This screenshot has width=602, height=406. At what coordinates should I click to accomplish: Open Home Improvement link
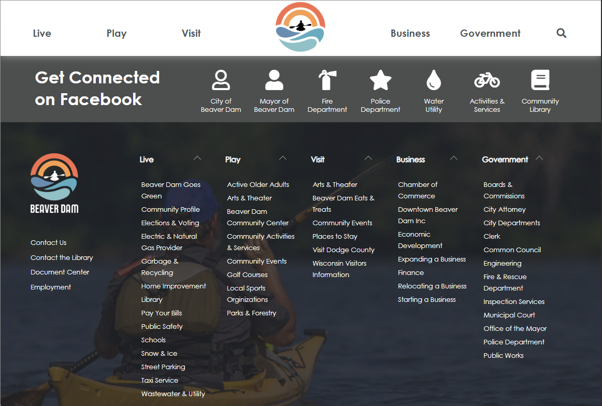click(174, 286)
